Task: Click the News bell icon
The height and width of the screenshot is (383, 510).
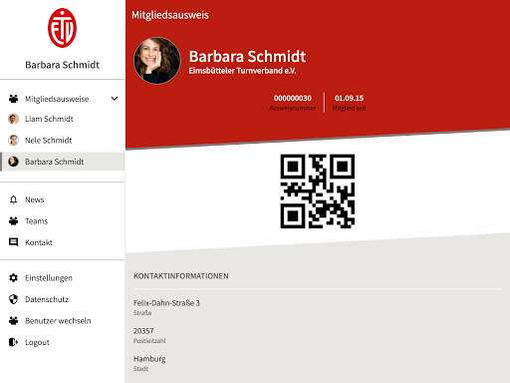Action: click(x=13, y=199)
